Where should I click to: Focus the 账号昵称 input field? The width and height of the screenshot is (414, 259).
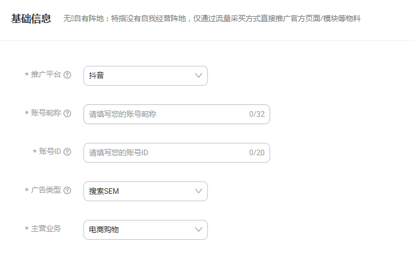[x=177, y=114]
